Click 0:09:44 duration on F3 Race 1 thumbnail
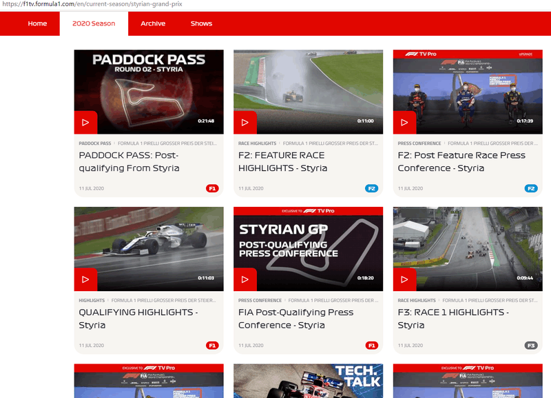The image size is (551, 398). pyautogui.click(x=525, y=278)
